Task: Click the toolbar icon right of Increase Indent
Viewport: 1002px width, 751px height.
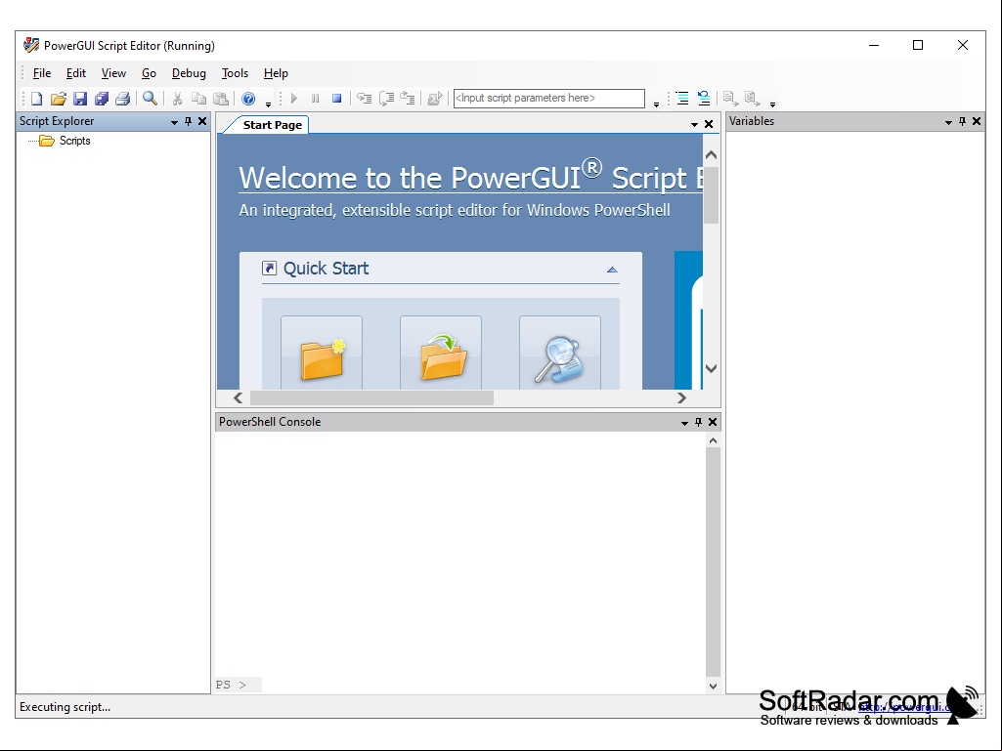Action: pos(704,99)
